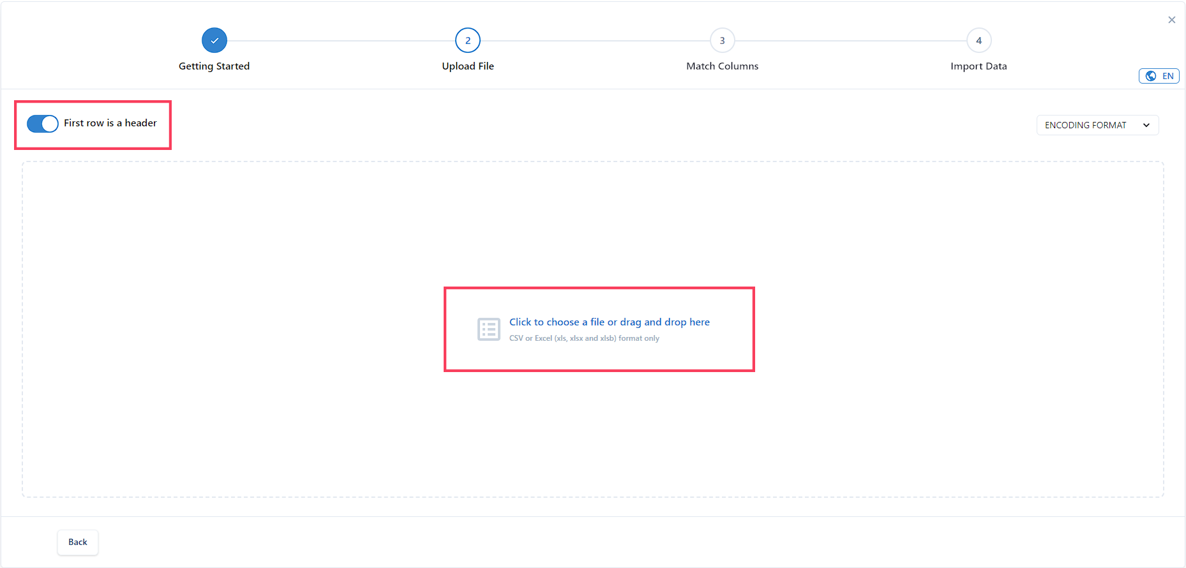
Task: Click the CSV or Excel format hint text
Action: click(584, 338)
